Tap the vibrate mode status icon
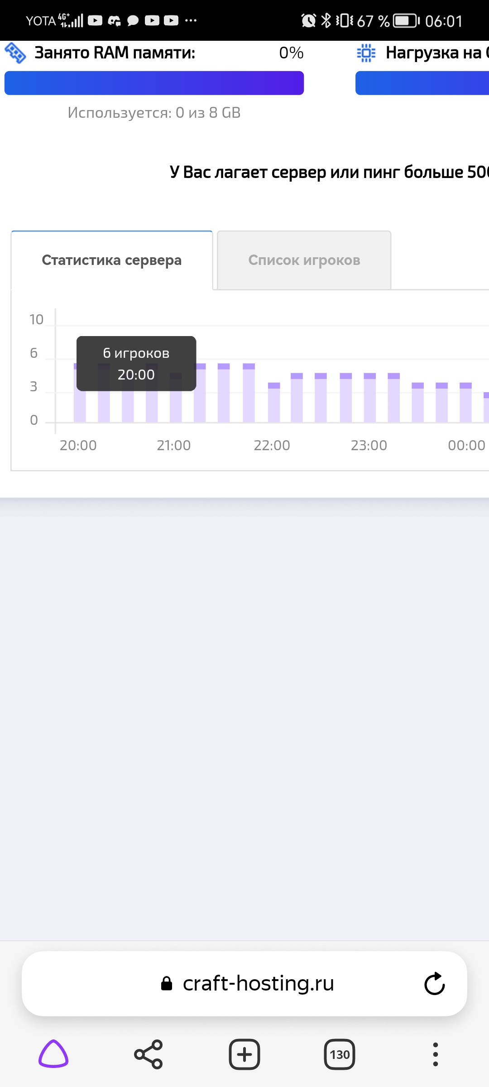 tap(345, 20)
